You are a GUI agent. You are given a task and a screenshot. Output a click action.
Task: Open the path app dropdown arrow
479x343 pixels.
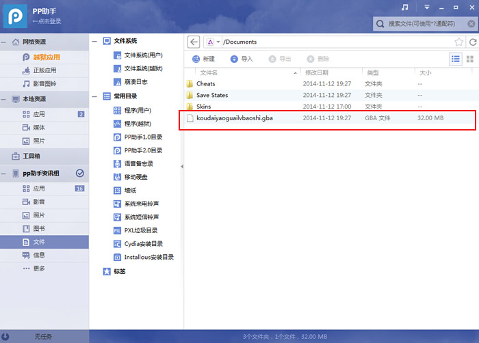click(218, 42)
